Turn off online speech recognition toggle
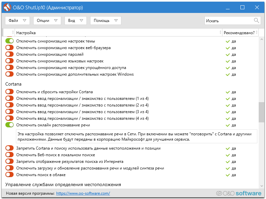 [x=10, y=125]
